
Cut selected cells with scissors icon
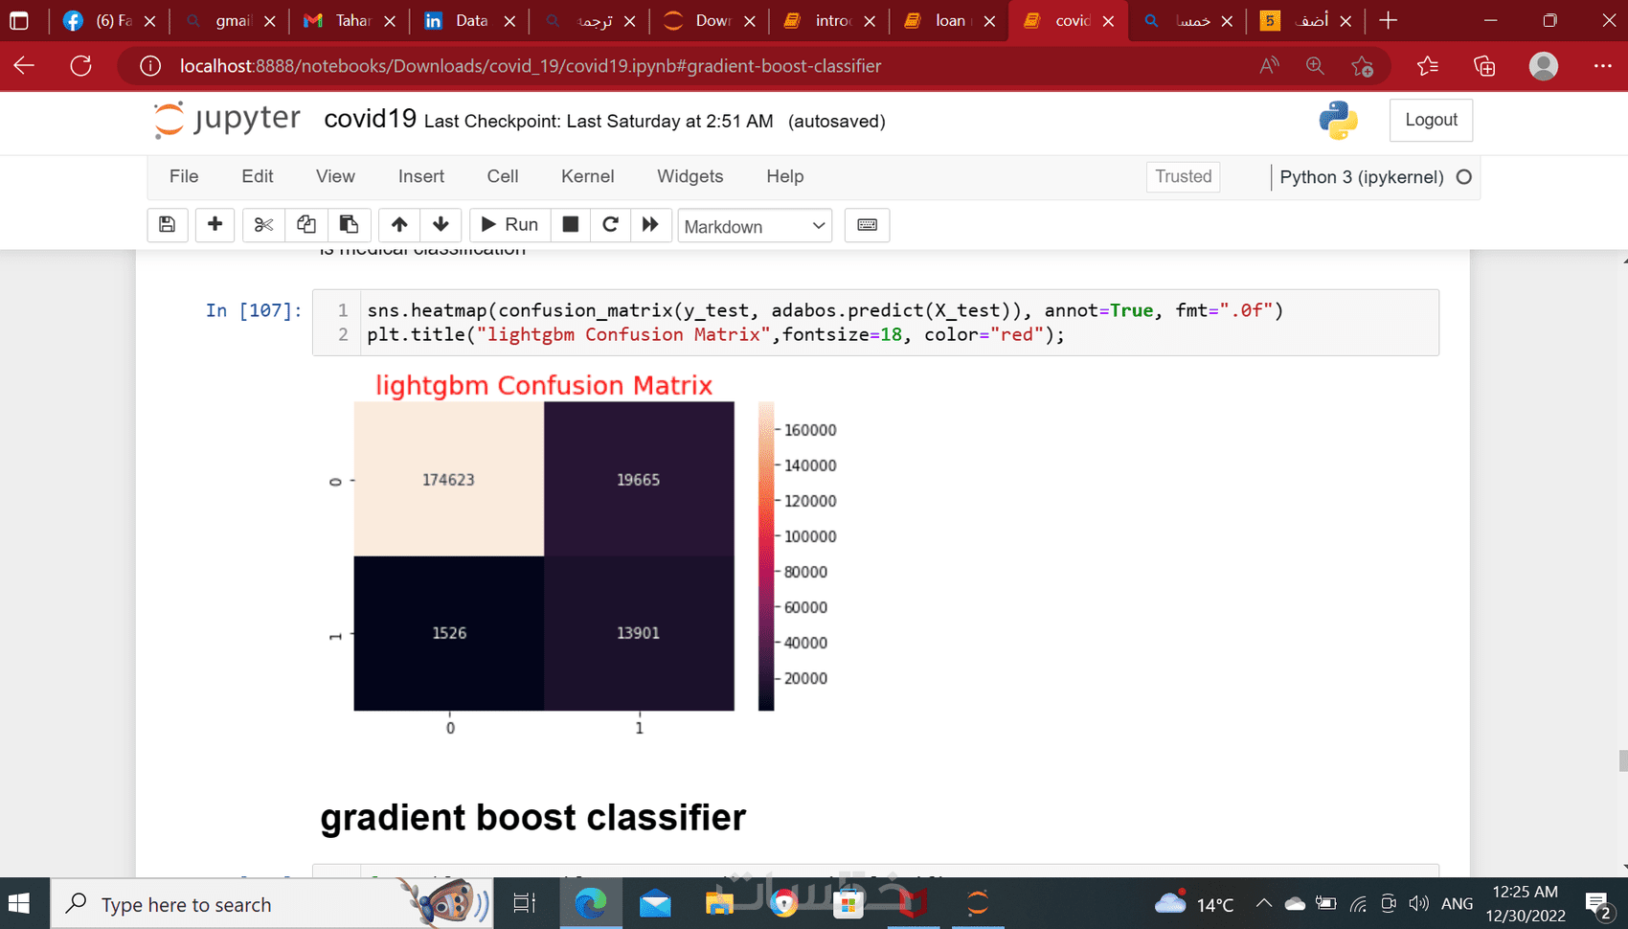tap(263, 225)
